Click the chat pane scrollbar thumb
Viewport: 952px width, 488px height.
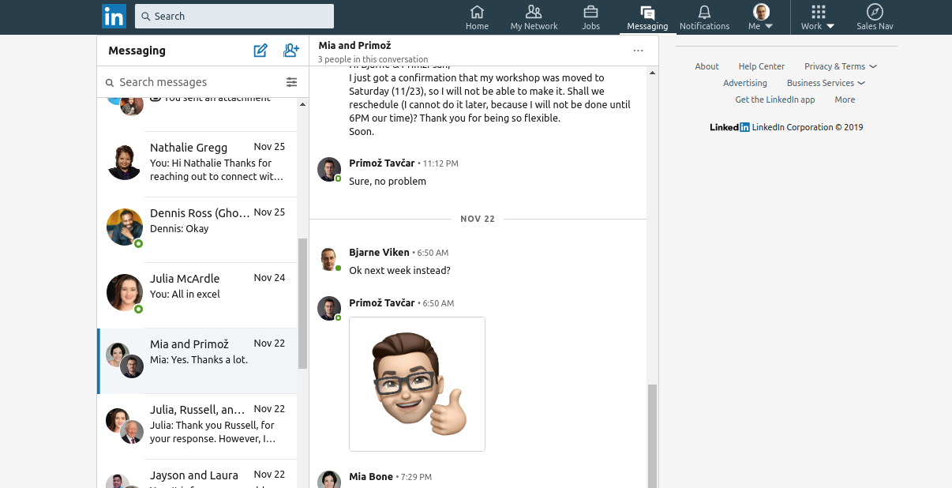[x=652, y=436]
